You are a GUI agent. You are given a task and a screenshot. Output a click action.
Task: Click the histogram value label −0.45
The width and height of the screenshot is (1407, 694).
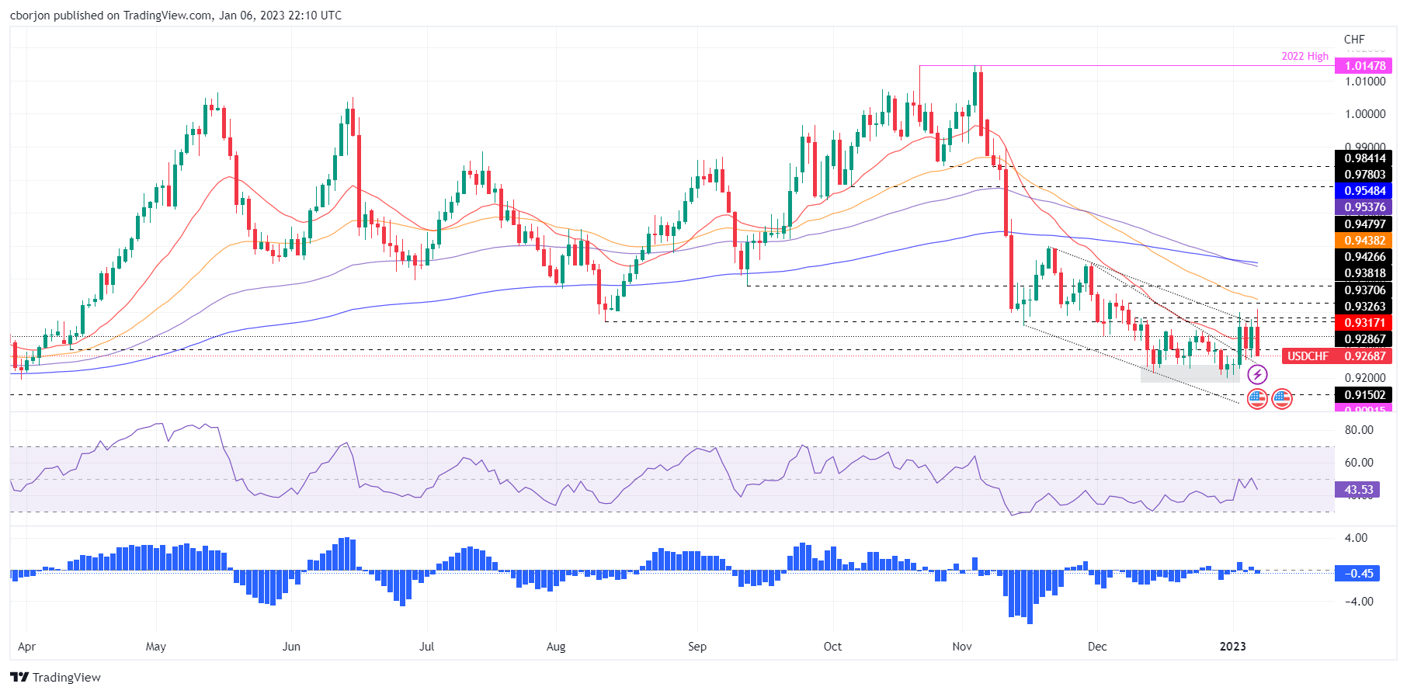click(1358, 574)
